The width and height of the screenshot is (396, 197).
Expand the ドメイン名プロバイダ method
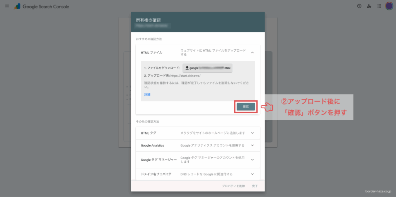(x=252, y=174)
